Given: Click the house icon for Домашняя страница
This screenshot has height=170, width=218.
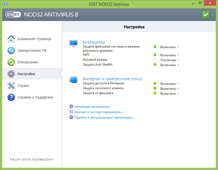Looking at the screenshot, I should [x=11, y=39].
